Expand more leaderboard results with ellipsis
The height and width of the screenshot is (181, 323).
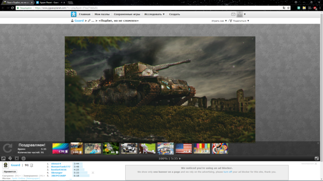click(x=71, y=179)
